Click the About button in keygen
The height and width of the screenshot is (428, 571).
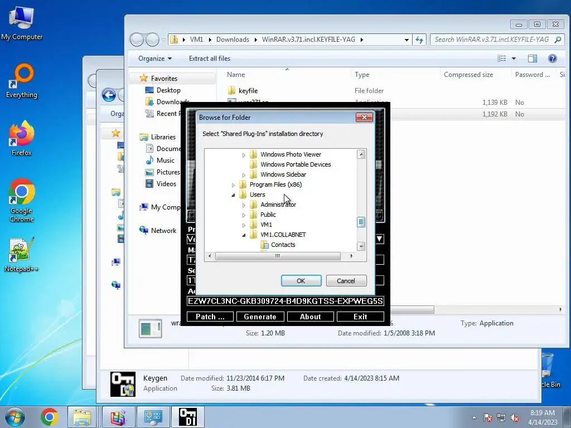[310, 317]
